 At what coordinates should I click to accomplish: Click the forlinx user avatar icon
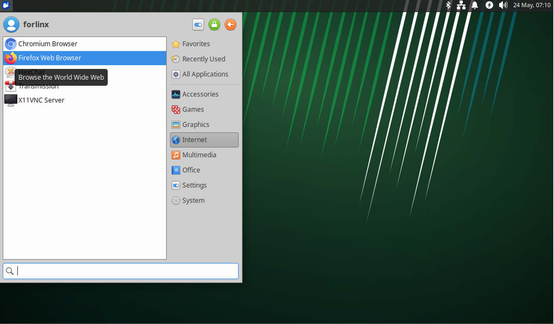click(11, 25)
